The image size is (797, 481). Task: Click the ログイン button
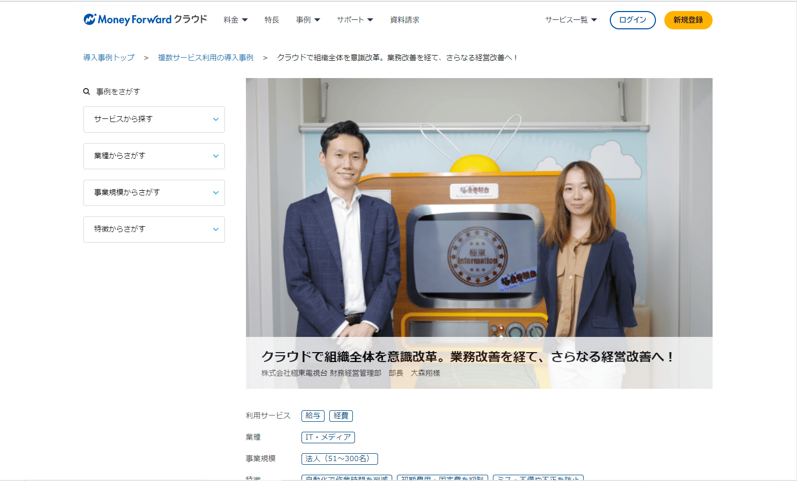(633, 20)
